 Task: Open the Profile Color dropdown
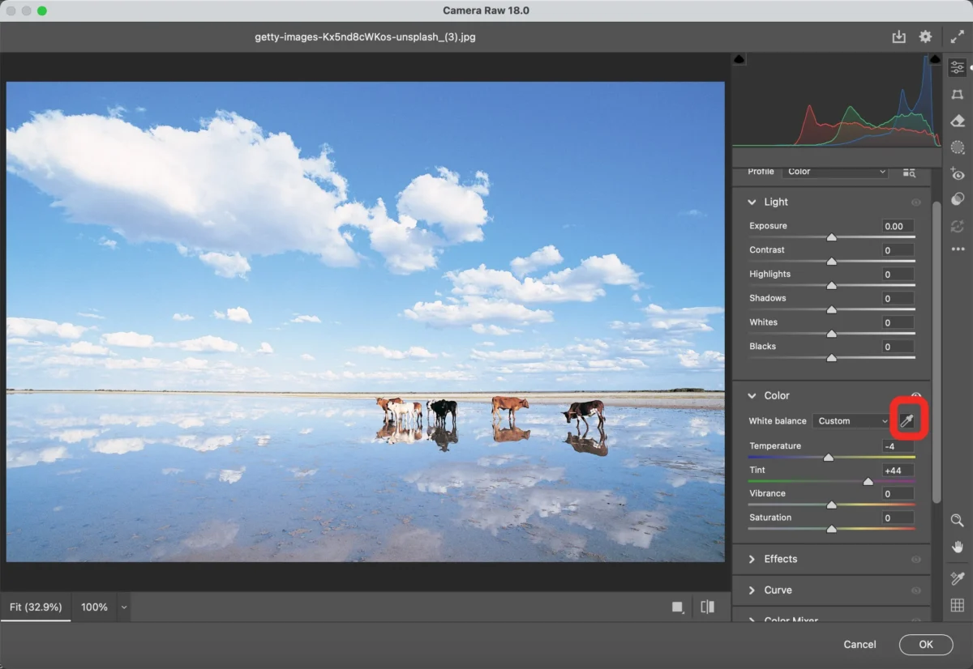pyautogui.click(x=836, y=172)
